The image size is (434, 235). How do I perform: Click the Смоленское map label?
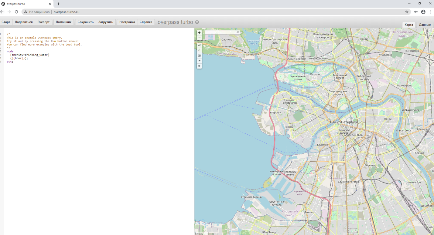(413, 183)
